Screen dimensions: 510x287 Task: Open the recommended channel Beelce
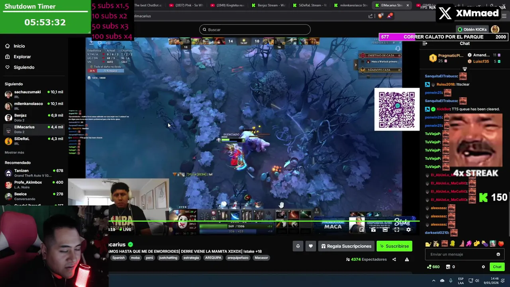(x=34, y=197)
